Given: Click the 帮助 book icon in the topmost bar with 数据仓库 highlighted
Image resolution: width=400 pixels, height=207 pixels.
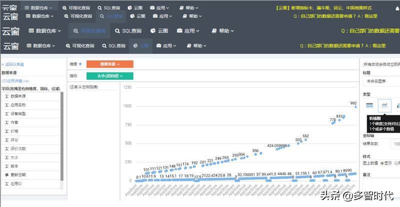Looking at the screenshot, I should click(181, 8).
